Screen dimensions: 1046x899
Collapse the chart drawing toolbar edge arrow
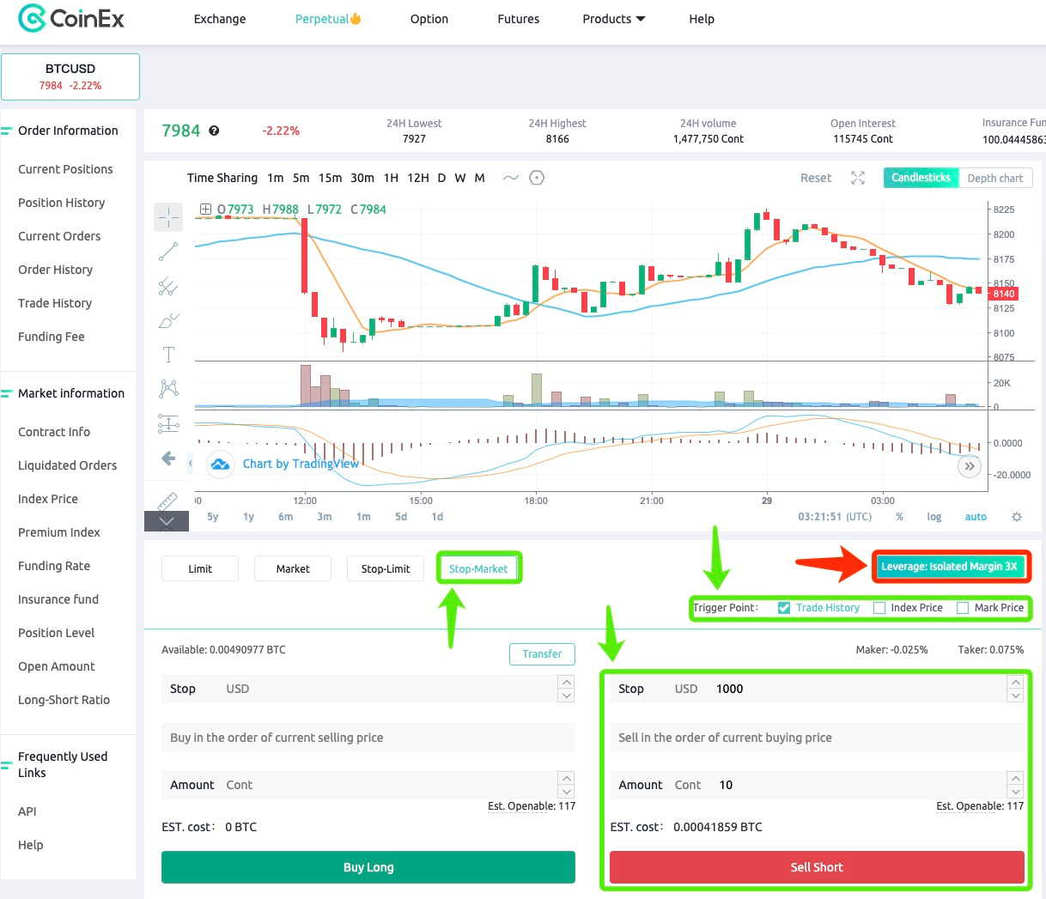tap(190, 463)
